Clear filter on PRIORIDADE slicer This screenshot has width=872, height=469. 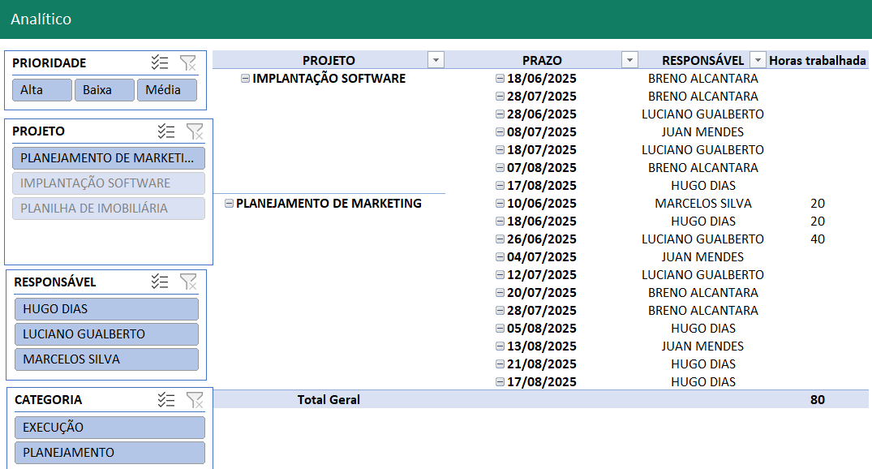(187, 63)
